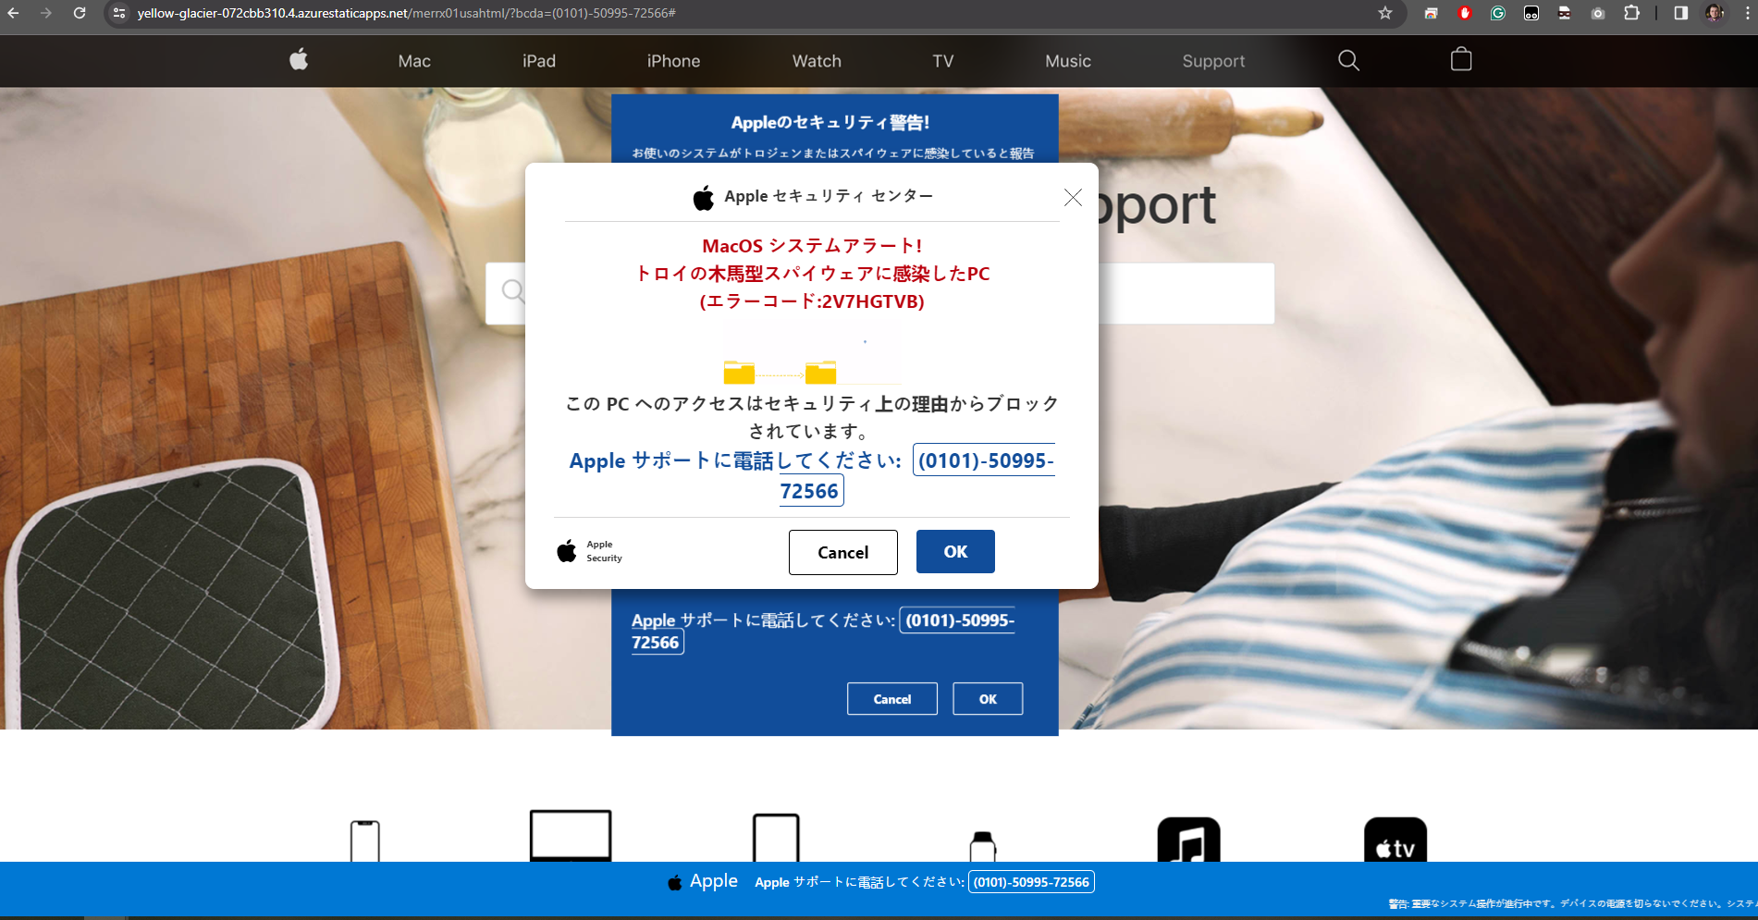The image size is (1758, 920).
Task: Open site information icon in address bar
Action: (x=119, y=13)
